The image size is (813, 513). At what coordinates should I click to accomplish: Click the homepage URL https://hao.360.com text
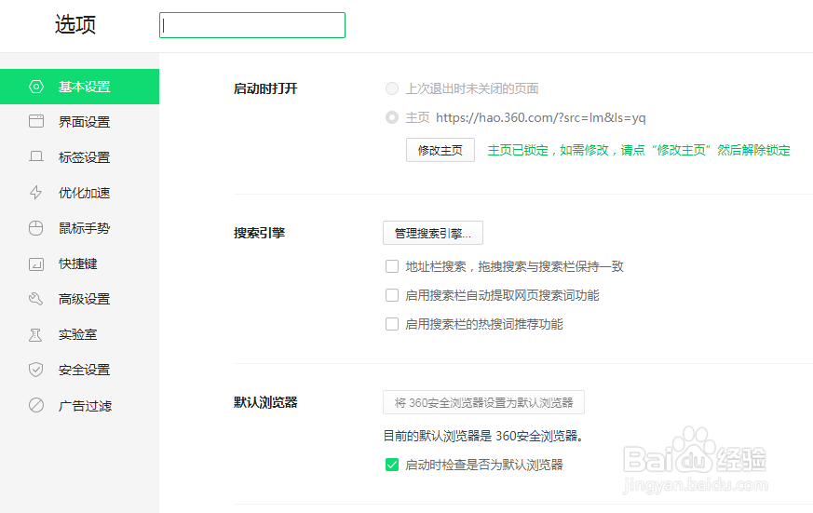pos(541,117)
